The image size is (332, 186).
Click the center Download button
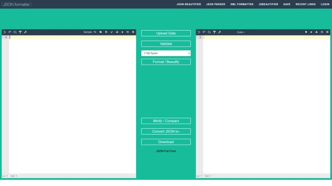pyautogui.click(x=166, y=142)
